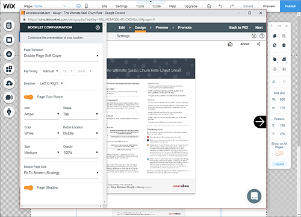
Task: Click the booklet designer Next button
Action: point(259,28)
